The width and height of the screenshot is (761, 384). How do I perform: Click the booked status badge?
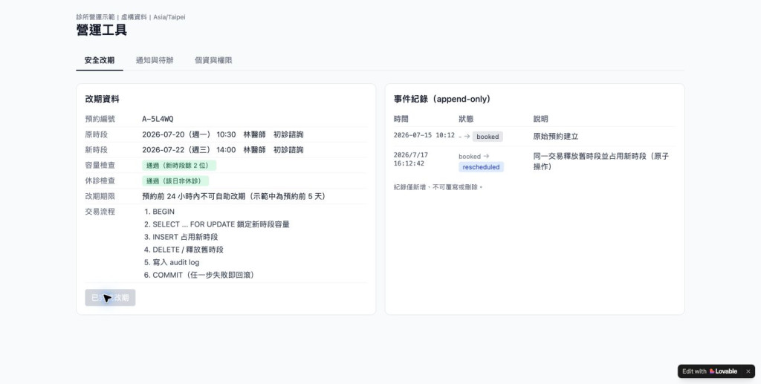[488, 137]
